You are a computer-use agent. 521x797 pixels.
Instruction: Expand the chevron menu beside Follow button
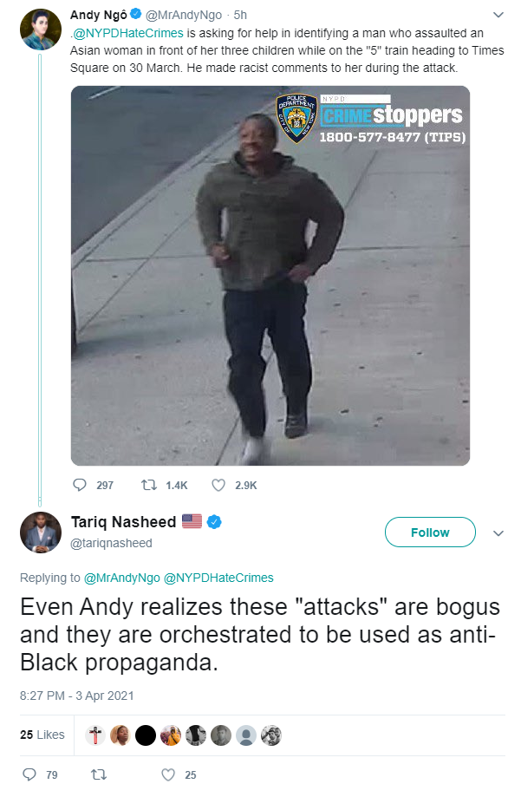[x=498, y=532]
